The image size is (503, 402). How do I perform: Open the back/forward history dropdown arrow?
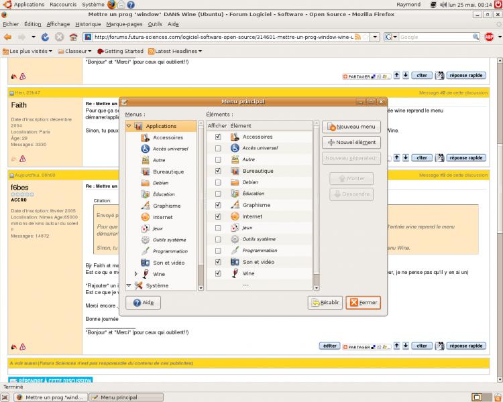point(34,38)
